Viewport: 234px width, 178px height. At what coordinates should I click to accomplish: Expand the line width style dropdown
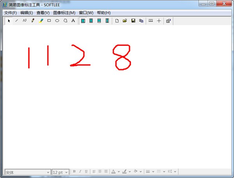(x=153, y=171)
